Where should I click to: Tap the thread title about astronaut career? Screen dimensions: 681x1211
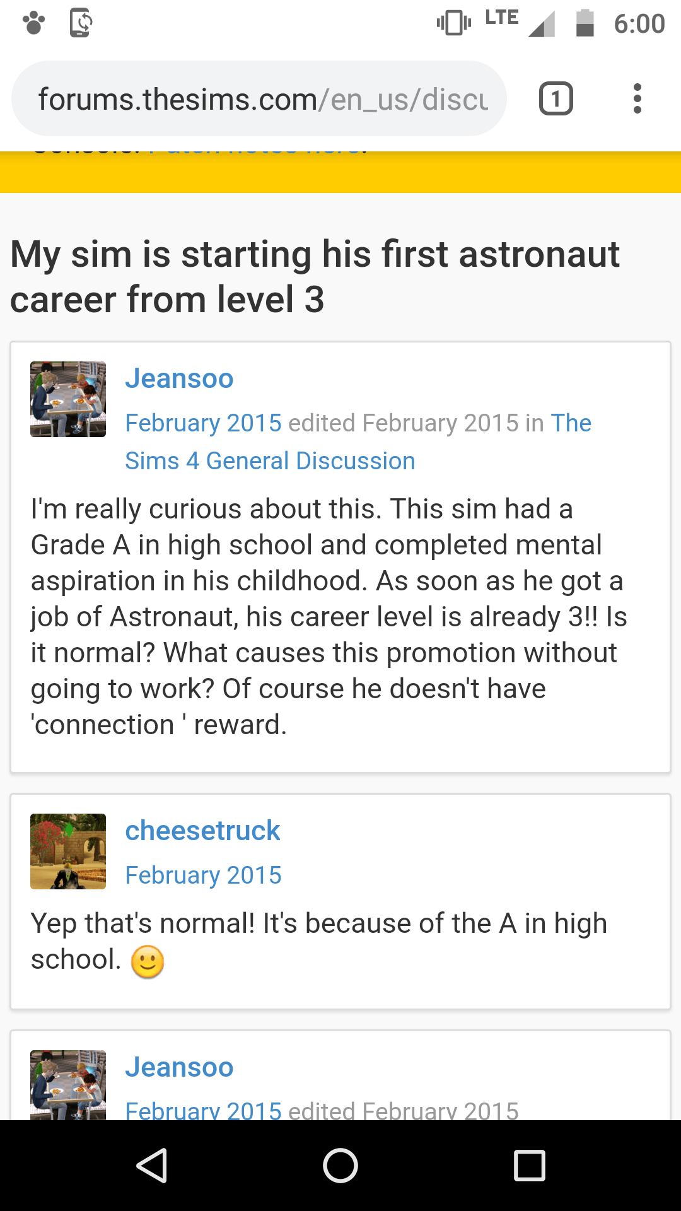pos(315,276)
